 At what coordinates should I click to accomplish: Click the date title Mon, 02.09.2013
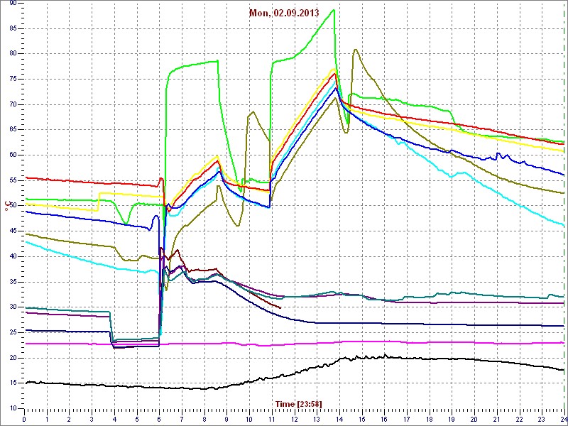pyautogui.click(x=284, y=13)
